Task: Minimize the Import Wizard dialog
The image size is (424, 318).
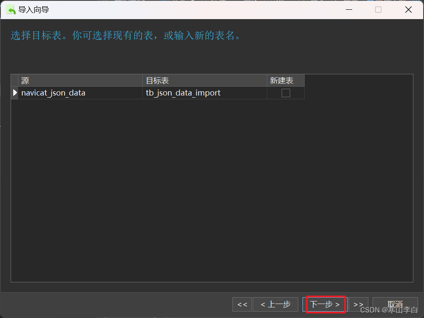Action: [349, 9]
